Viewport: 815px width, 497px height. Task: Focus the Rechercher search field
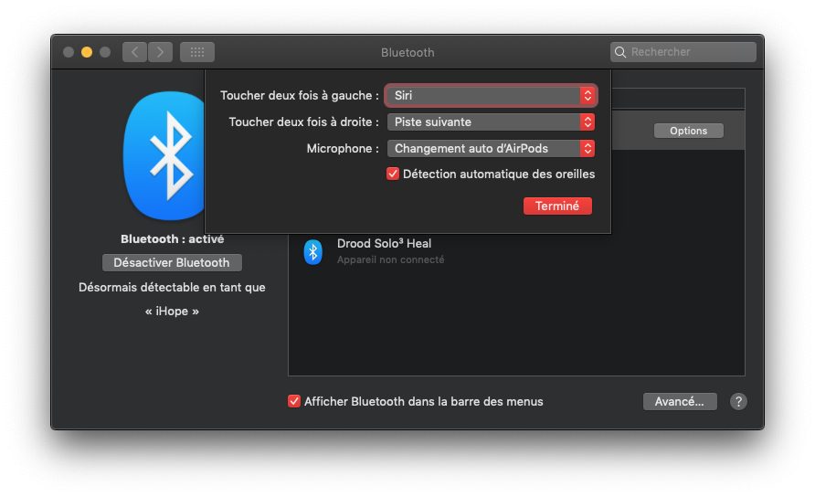[x=683, y=52]
